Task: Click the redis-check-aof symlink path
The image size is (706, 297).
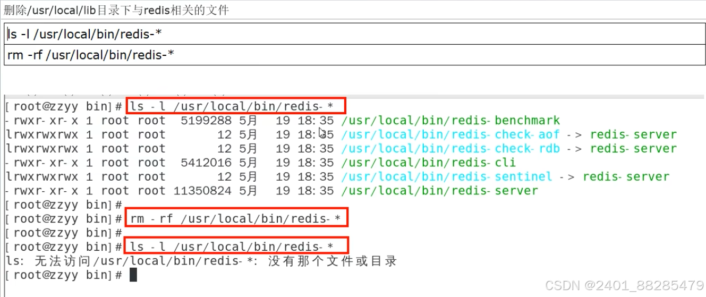Action: 450,134
